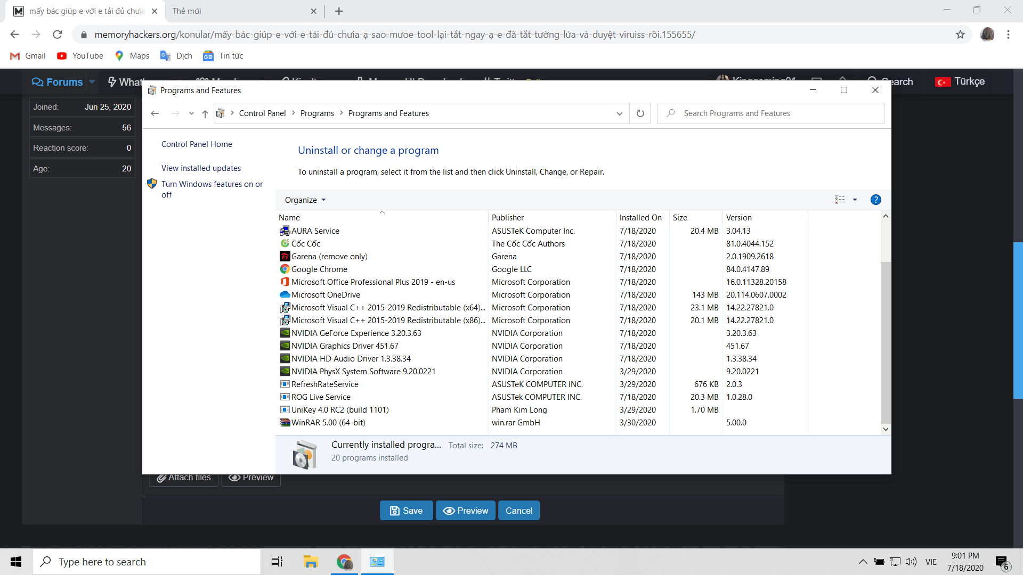
Task: Click Programs breadcrumb in address bar
Action: coord(317,113)
